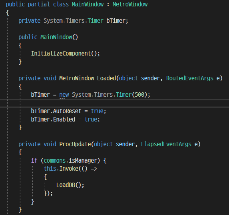Click the 'new' keyword with dotted suggestion
Viewport: 229px width, 215px height.
click(64, 95)
